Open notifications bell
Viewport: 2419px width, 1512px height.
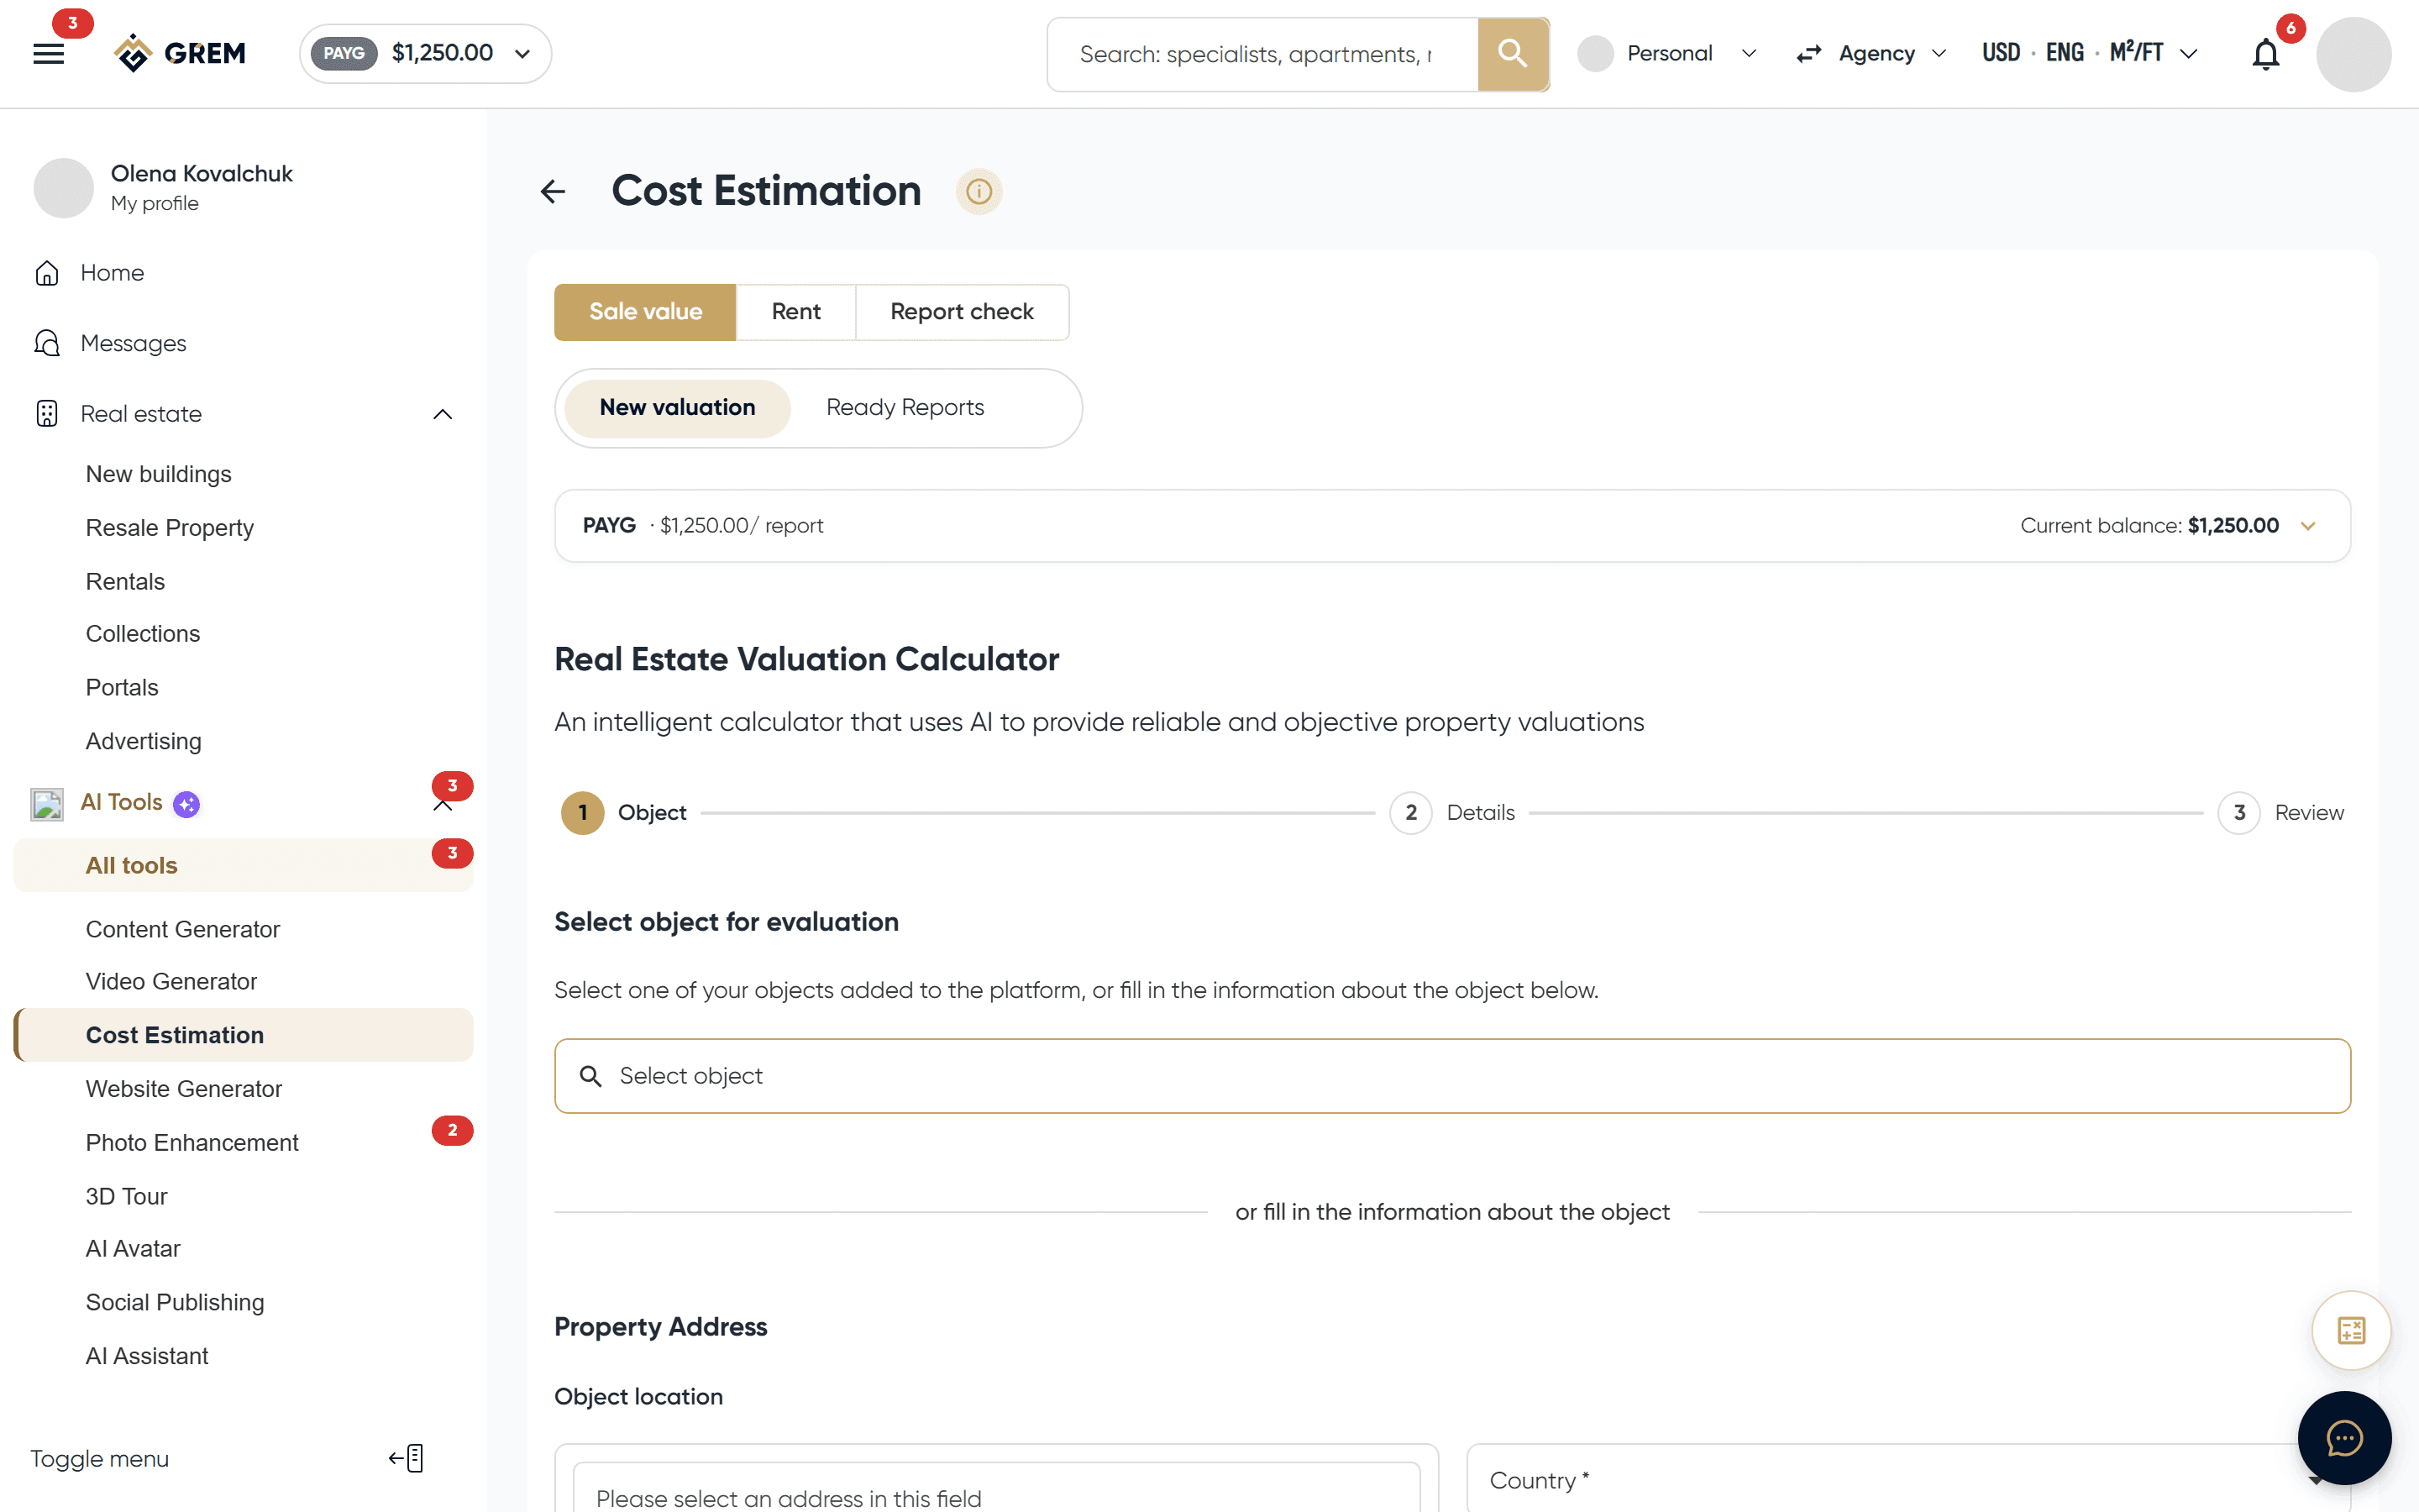point(2265,54)
